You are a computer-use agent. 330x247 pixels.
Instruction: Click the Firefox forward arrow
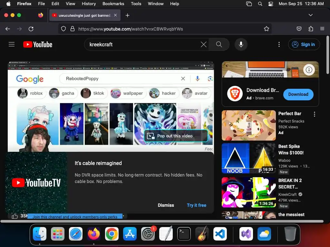(19, 29)
